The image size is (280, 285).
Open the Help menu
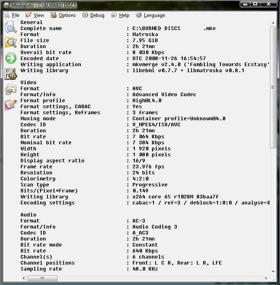point(120,15)
